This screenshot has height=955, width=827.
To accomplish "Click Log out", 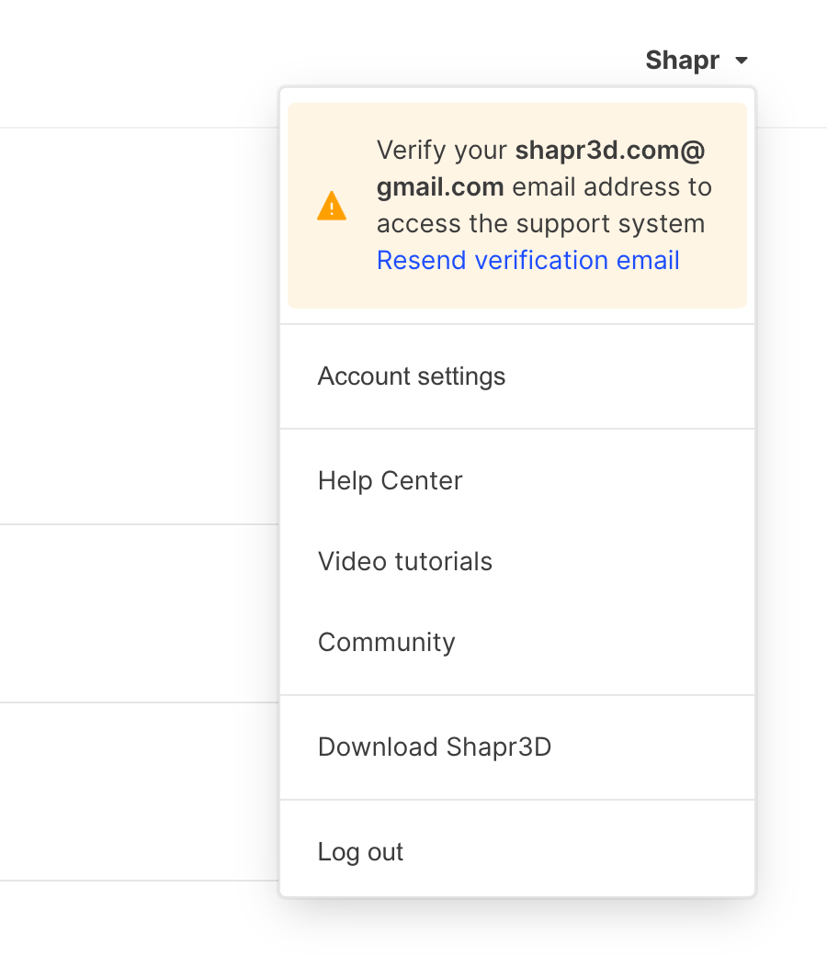I will coord(516,851).
